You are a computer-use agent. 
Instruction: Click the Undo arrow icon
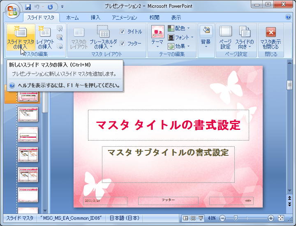[37, 7]
